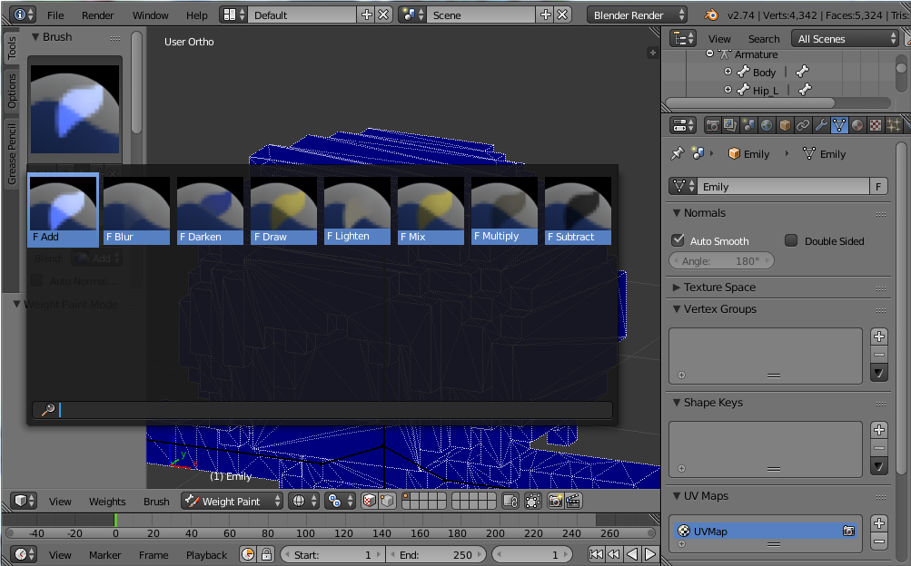The width and height of the screenshot is (911, 566).
Task: Open the Render Layers properties tab
Action: (x=730, y=125)
